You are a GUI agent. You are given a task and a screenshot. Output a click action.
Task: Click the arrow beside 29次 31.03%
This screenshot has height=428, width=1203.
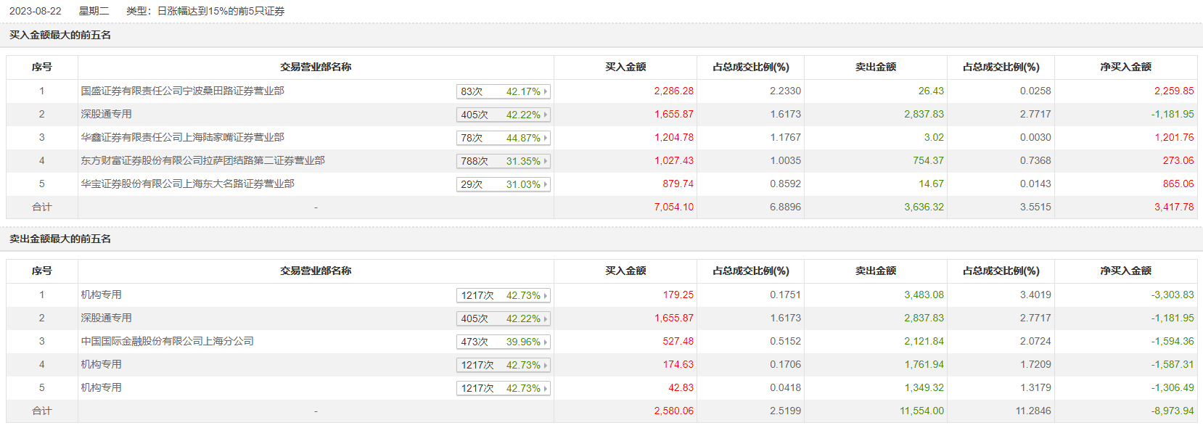click(546, 184)
